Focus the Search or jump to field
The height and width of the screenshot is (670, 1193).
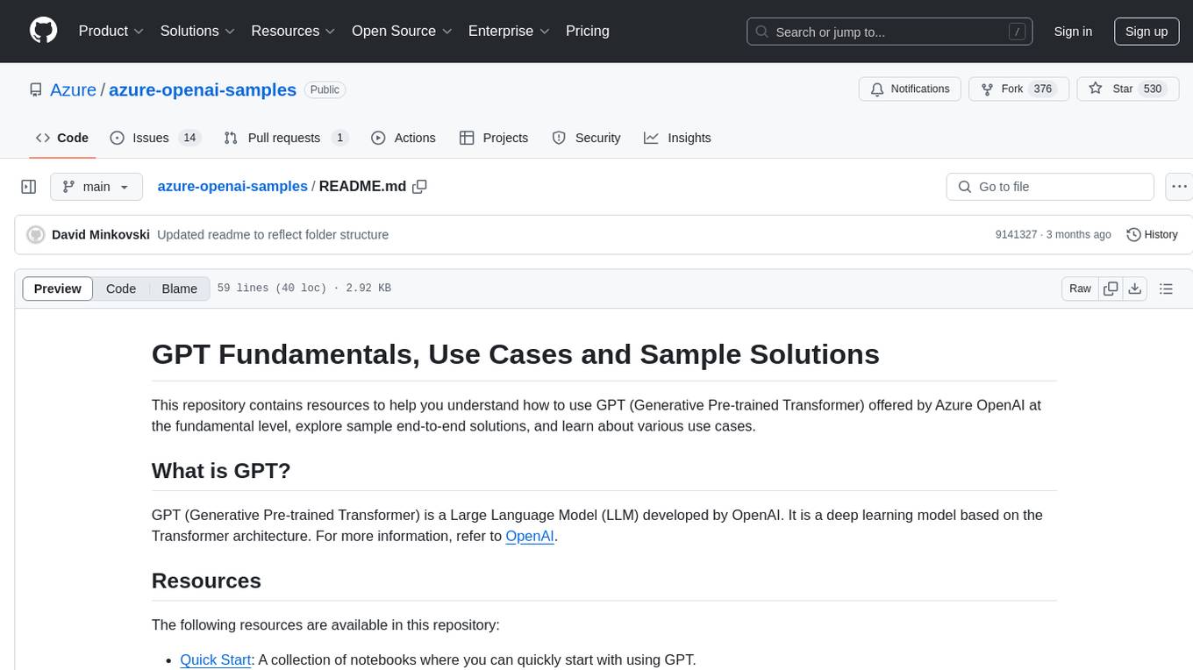click(x=891, y=32)
